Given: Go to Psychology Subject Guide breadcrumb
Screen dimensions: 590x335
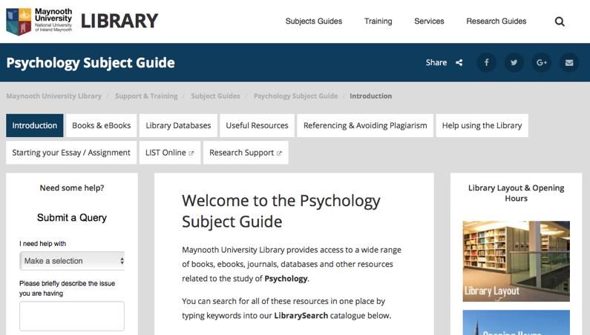Looking at the screenshot, I should click(x=295, y=96).
